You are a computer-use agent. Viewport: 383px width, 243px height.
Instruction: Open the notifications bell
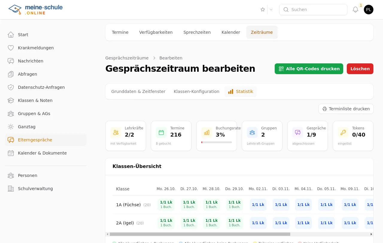(355, 10)
